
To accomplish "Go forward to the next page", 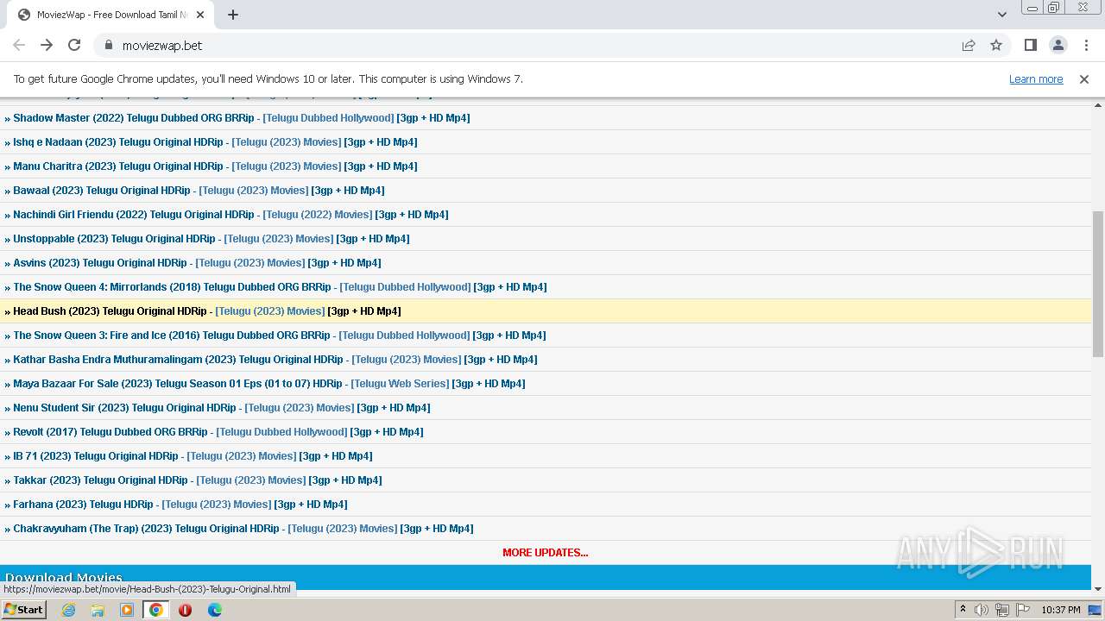I will click(x=47, y=45).
